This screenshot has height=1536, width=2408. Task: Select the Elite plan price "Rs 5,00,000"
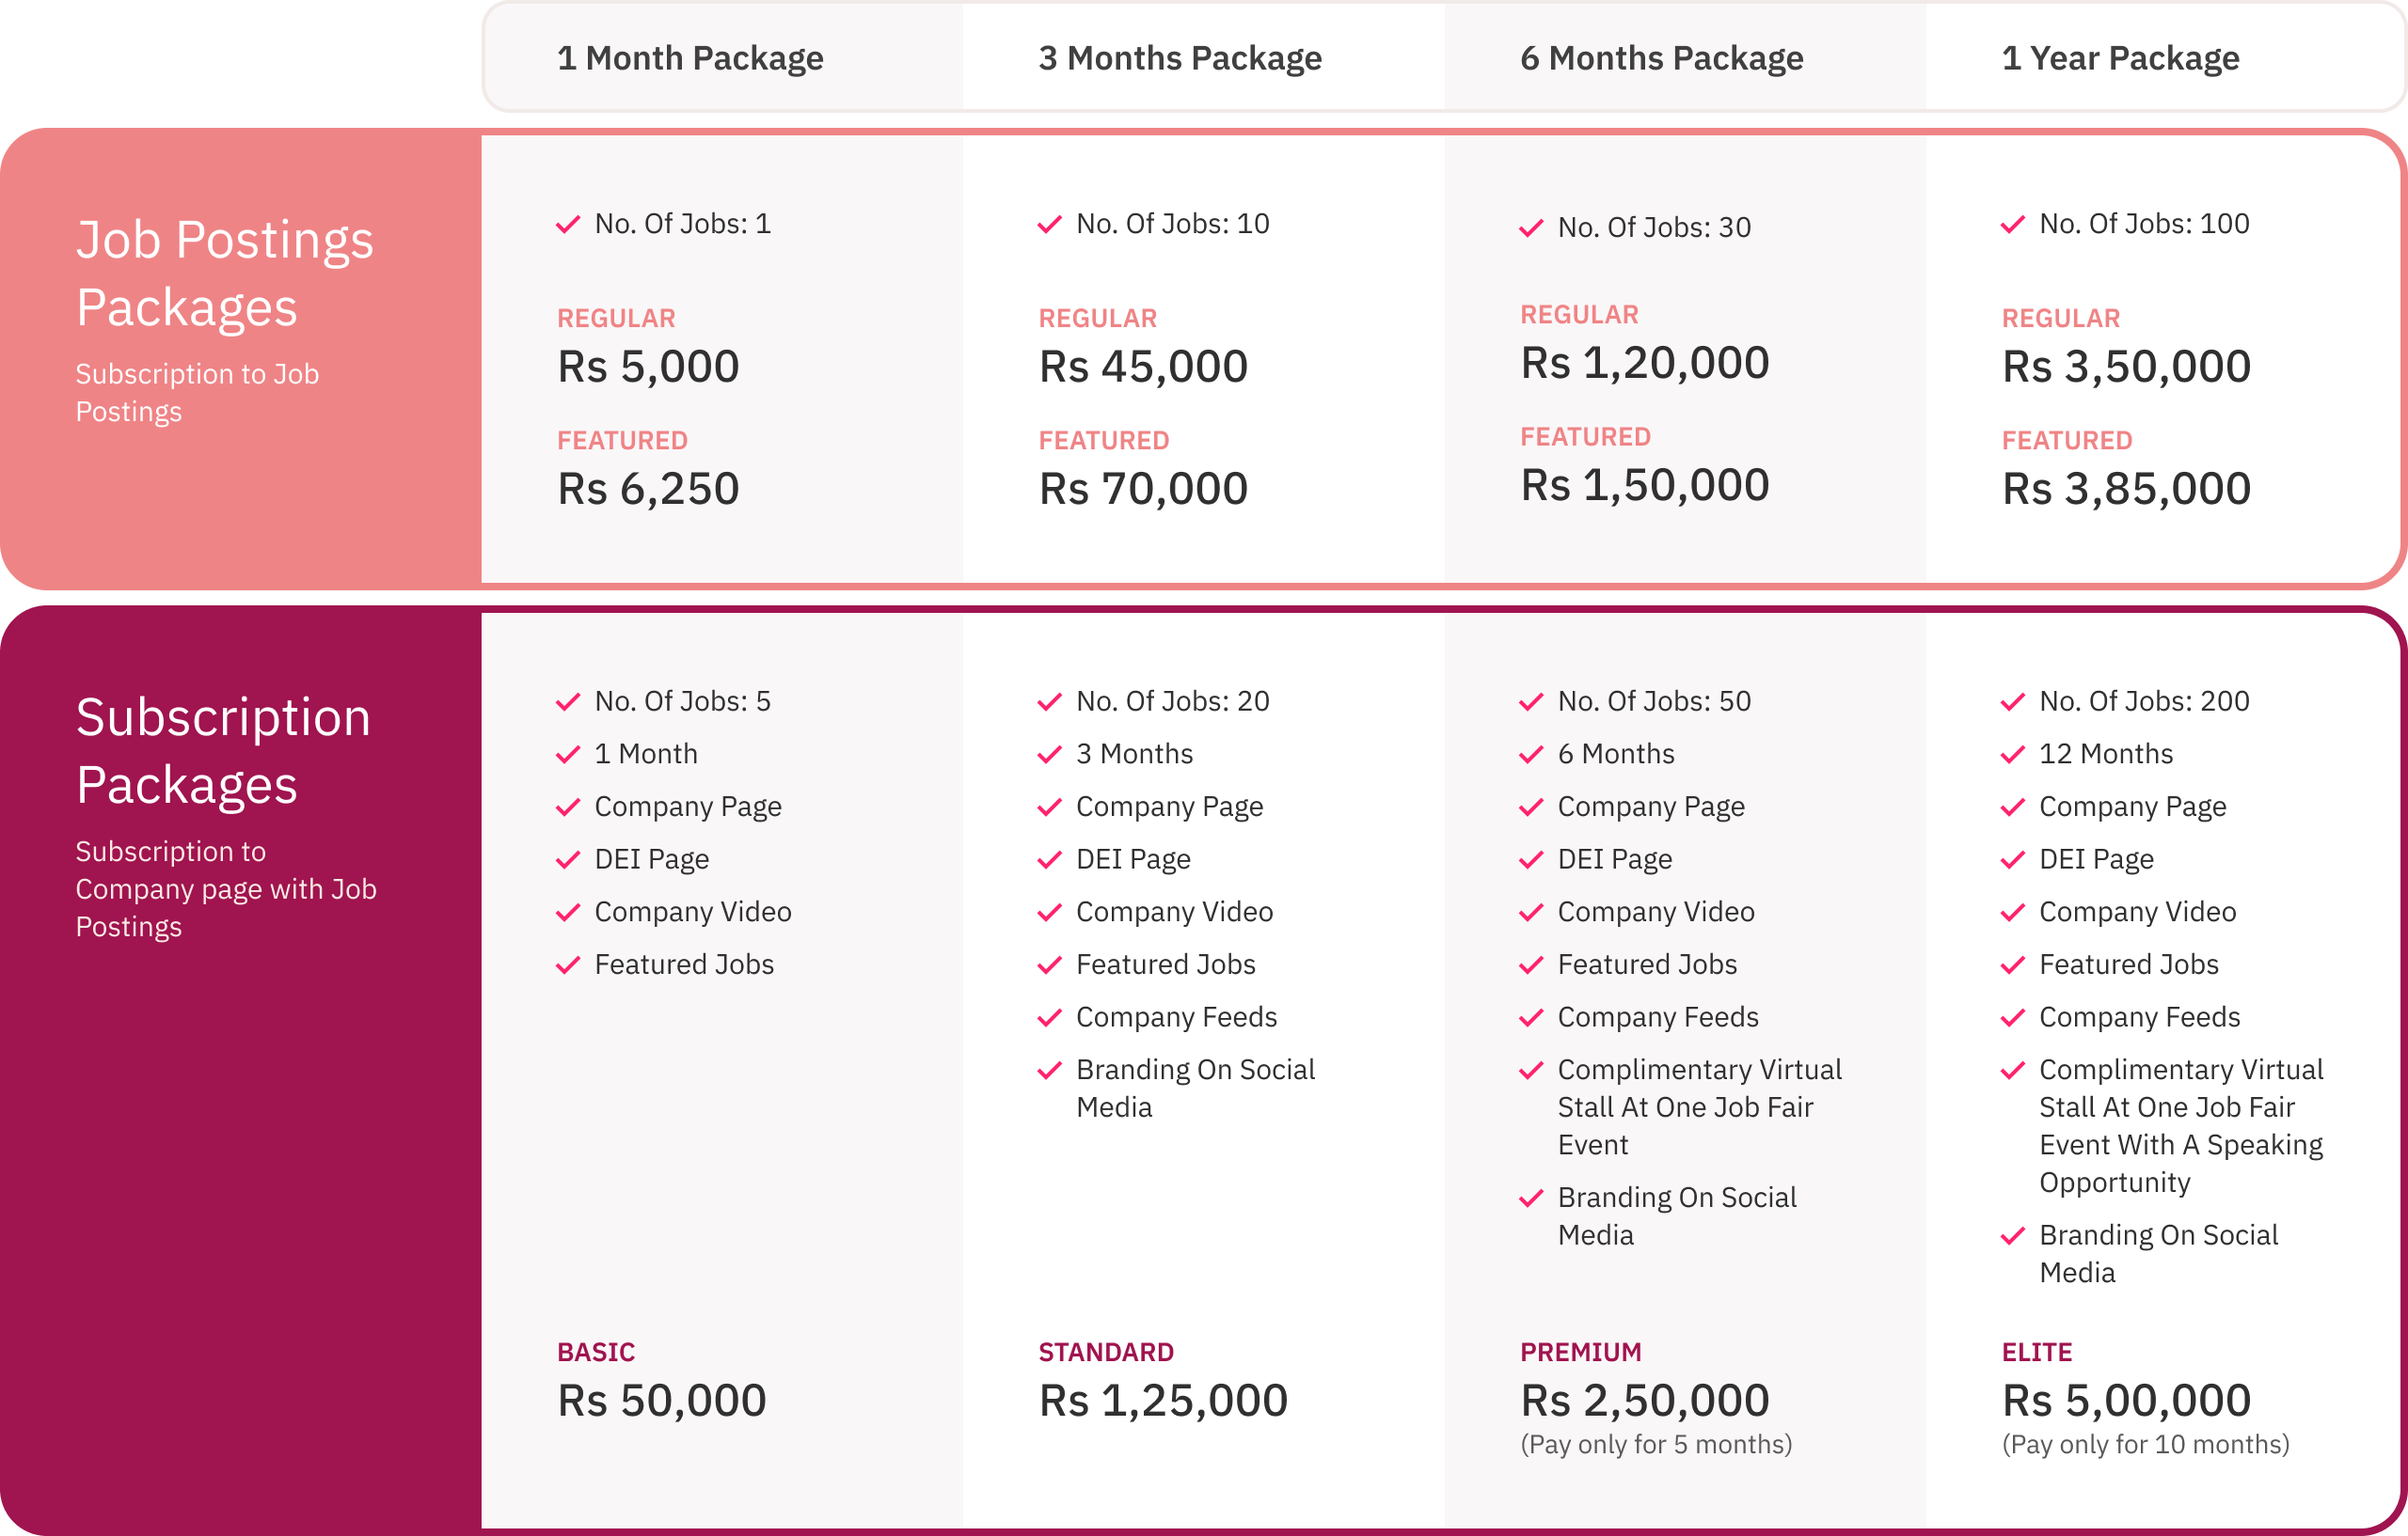(x=2126, y=1400)
